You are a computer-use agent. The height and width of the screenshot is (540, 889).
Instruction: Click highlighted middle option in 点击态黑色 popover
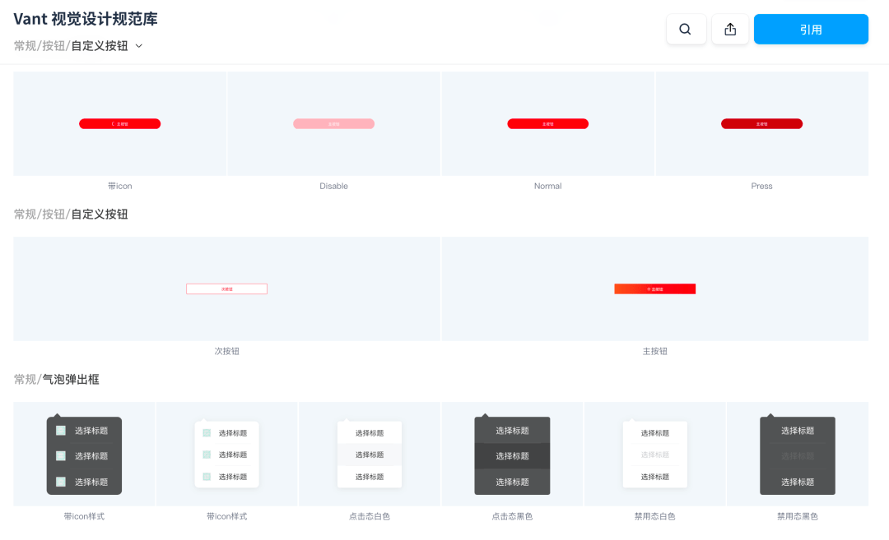pyautogui.click(x=512, y=456)
